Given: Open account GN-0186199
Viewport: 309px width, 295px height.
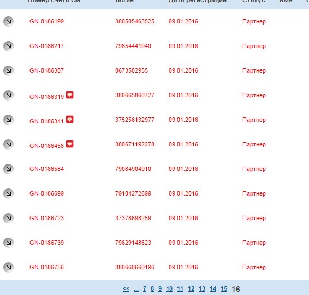Looking at the screenshot, I should [x=47, y=21].
